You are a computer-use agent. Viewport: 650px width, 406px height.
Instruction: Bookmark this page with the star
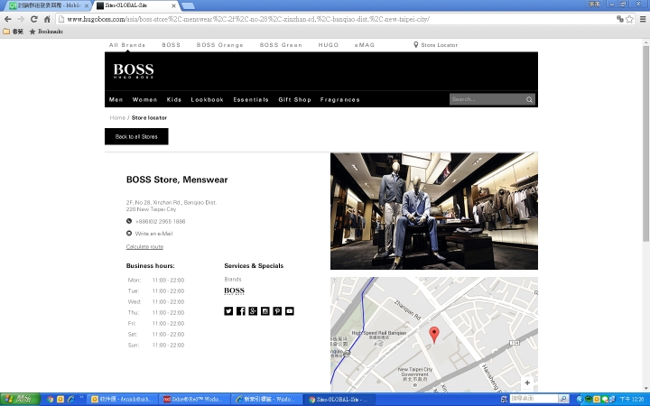pyautogui.click(x=630, y=19)
